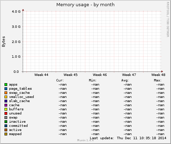The height and width of the screenshot is (144, 171).
Task: Click the '1.0 G' y-axis label
Action: click(16, 57)
